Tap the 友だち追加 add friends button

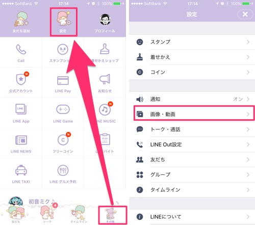pos(21,22)
